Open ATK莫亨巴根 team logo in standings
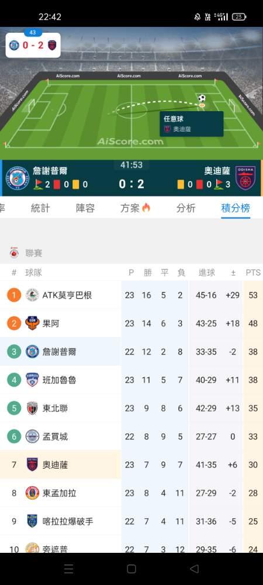This screenshot has height=585, width=263. click(x=32, y=295)
